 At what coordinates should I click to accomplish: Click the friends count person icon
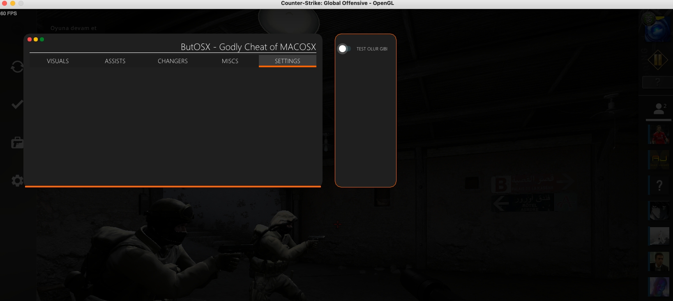click(659, 109)
